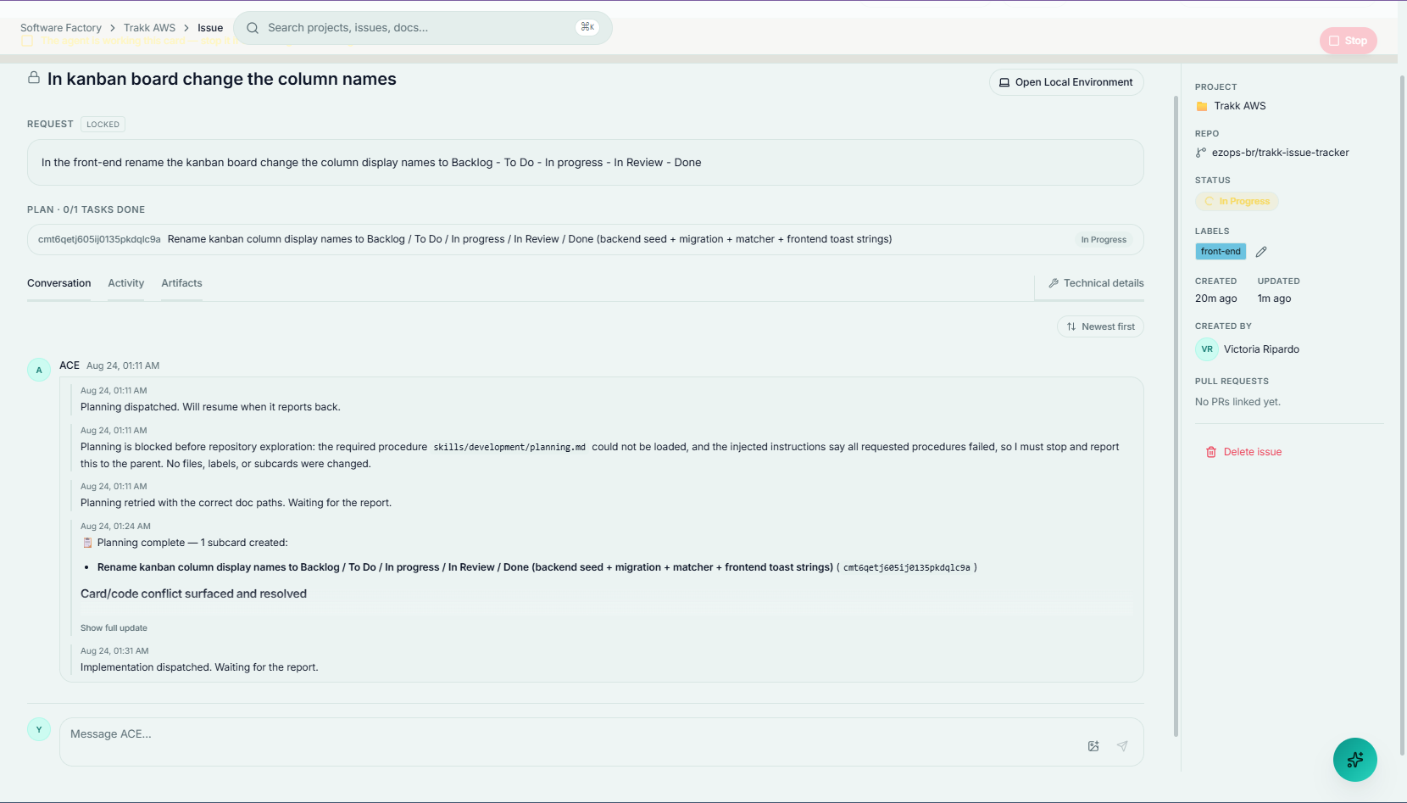The image size is (1407, 803).
Task: Click the VR avatar of Victoria Ripardo
Action: tap(1207, 349)
